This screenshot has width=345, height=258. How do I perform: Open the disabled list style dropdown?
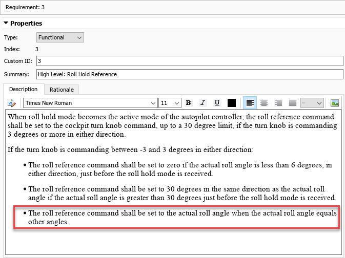[312, 103]
